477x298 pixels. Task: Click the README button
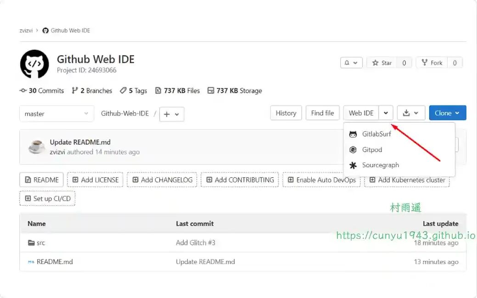tap(41, 180)
